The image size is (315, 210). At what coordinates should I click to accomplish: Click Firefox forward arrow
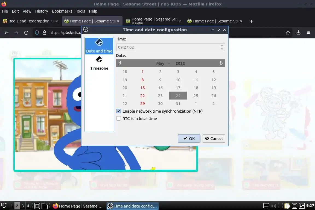[16, 33]
